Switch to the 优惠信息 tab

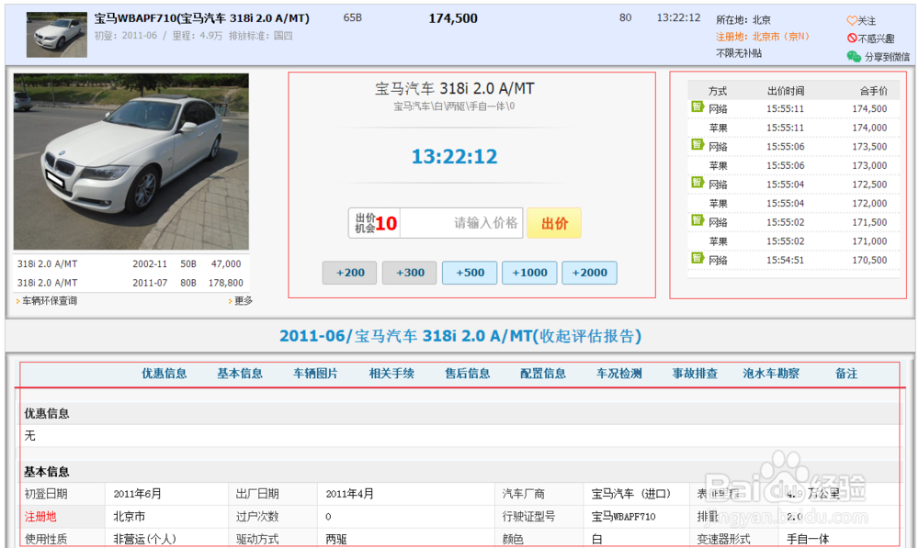[x=165, y=374]
